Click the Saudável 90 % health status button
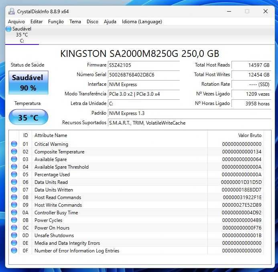The image size is (278, 272). [28, 83]
